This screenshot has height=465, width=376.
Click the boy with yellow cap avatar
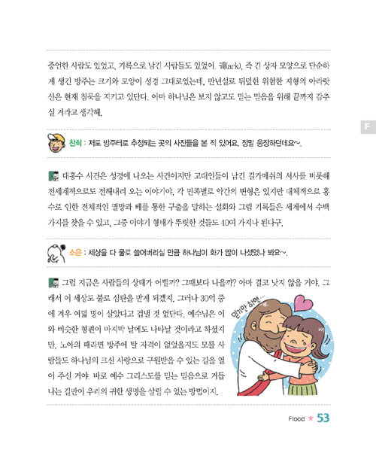(56, 143)
